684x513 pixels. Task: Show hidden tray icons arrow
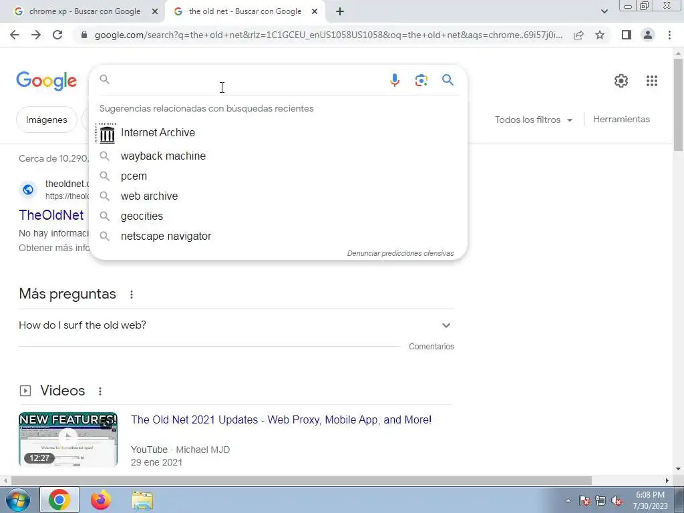[568, 501]
